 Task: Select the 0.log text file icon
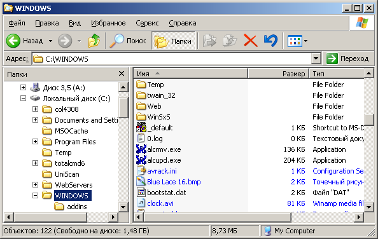pyautogui.click(x=141, y=139)
